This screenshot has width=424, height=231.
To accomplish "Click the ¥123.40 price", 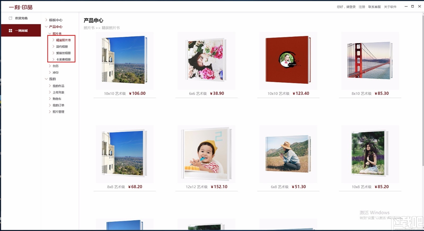I will click(301, 94).
